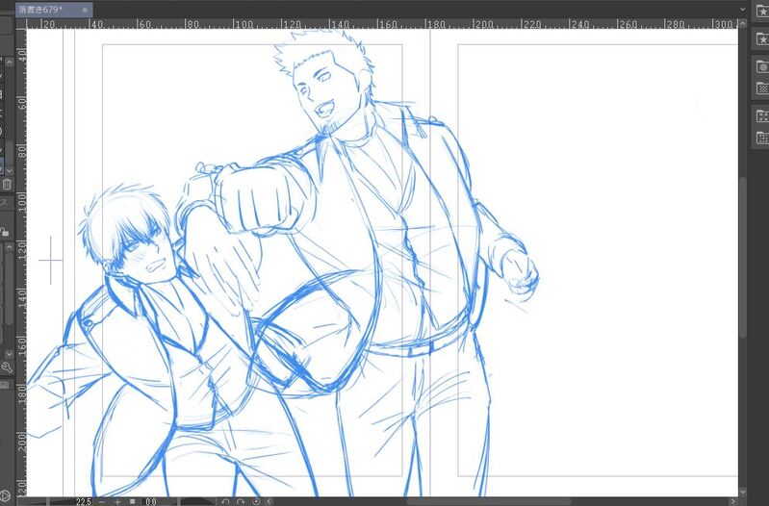Reset the canvas rotation

(256, 501)
